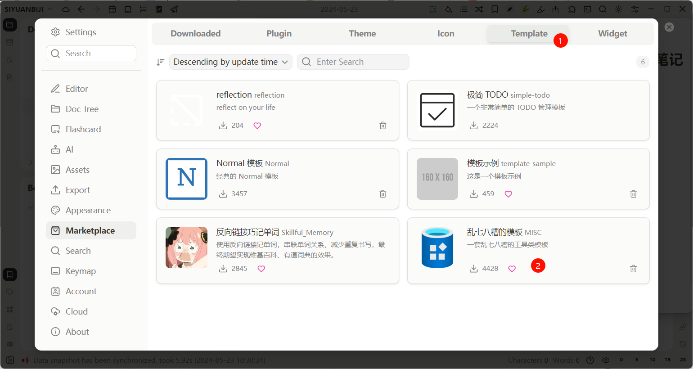Delete the reflection template via trash icon

click(x=382, y=126)
